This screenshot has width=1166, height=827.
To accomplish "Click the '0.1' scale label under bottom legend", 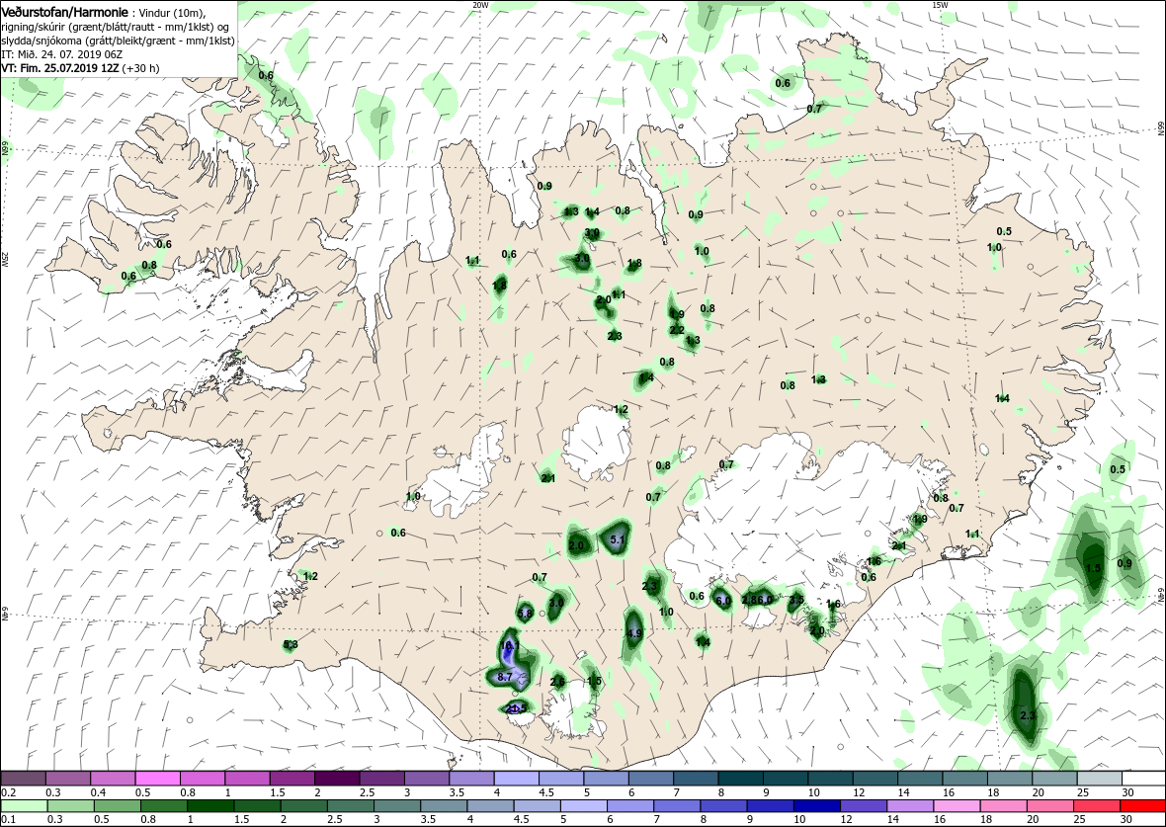I will pyautogui.click(x=8, y=820).
